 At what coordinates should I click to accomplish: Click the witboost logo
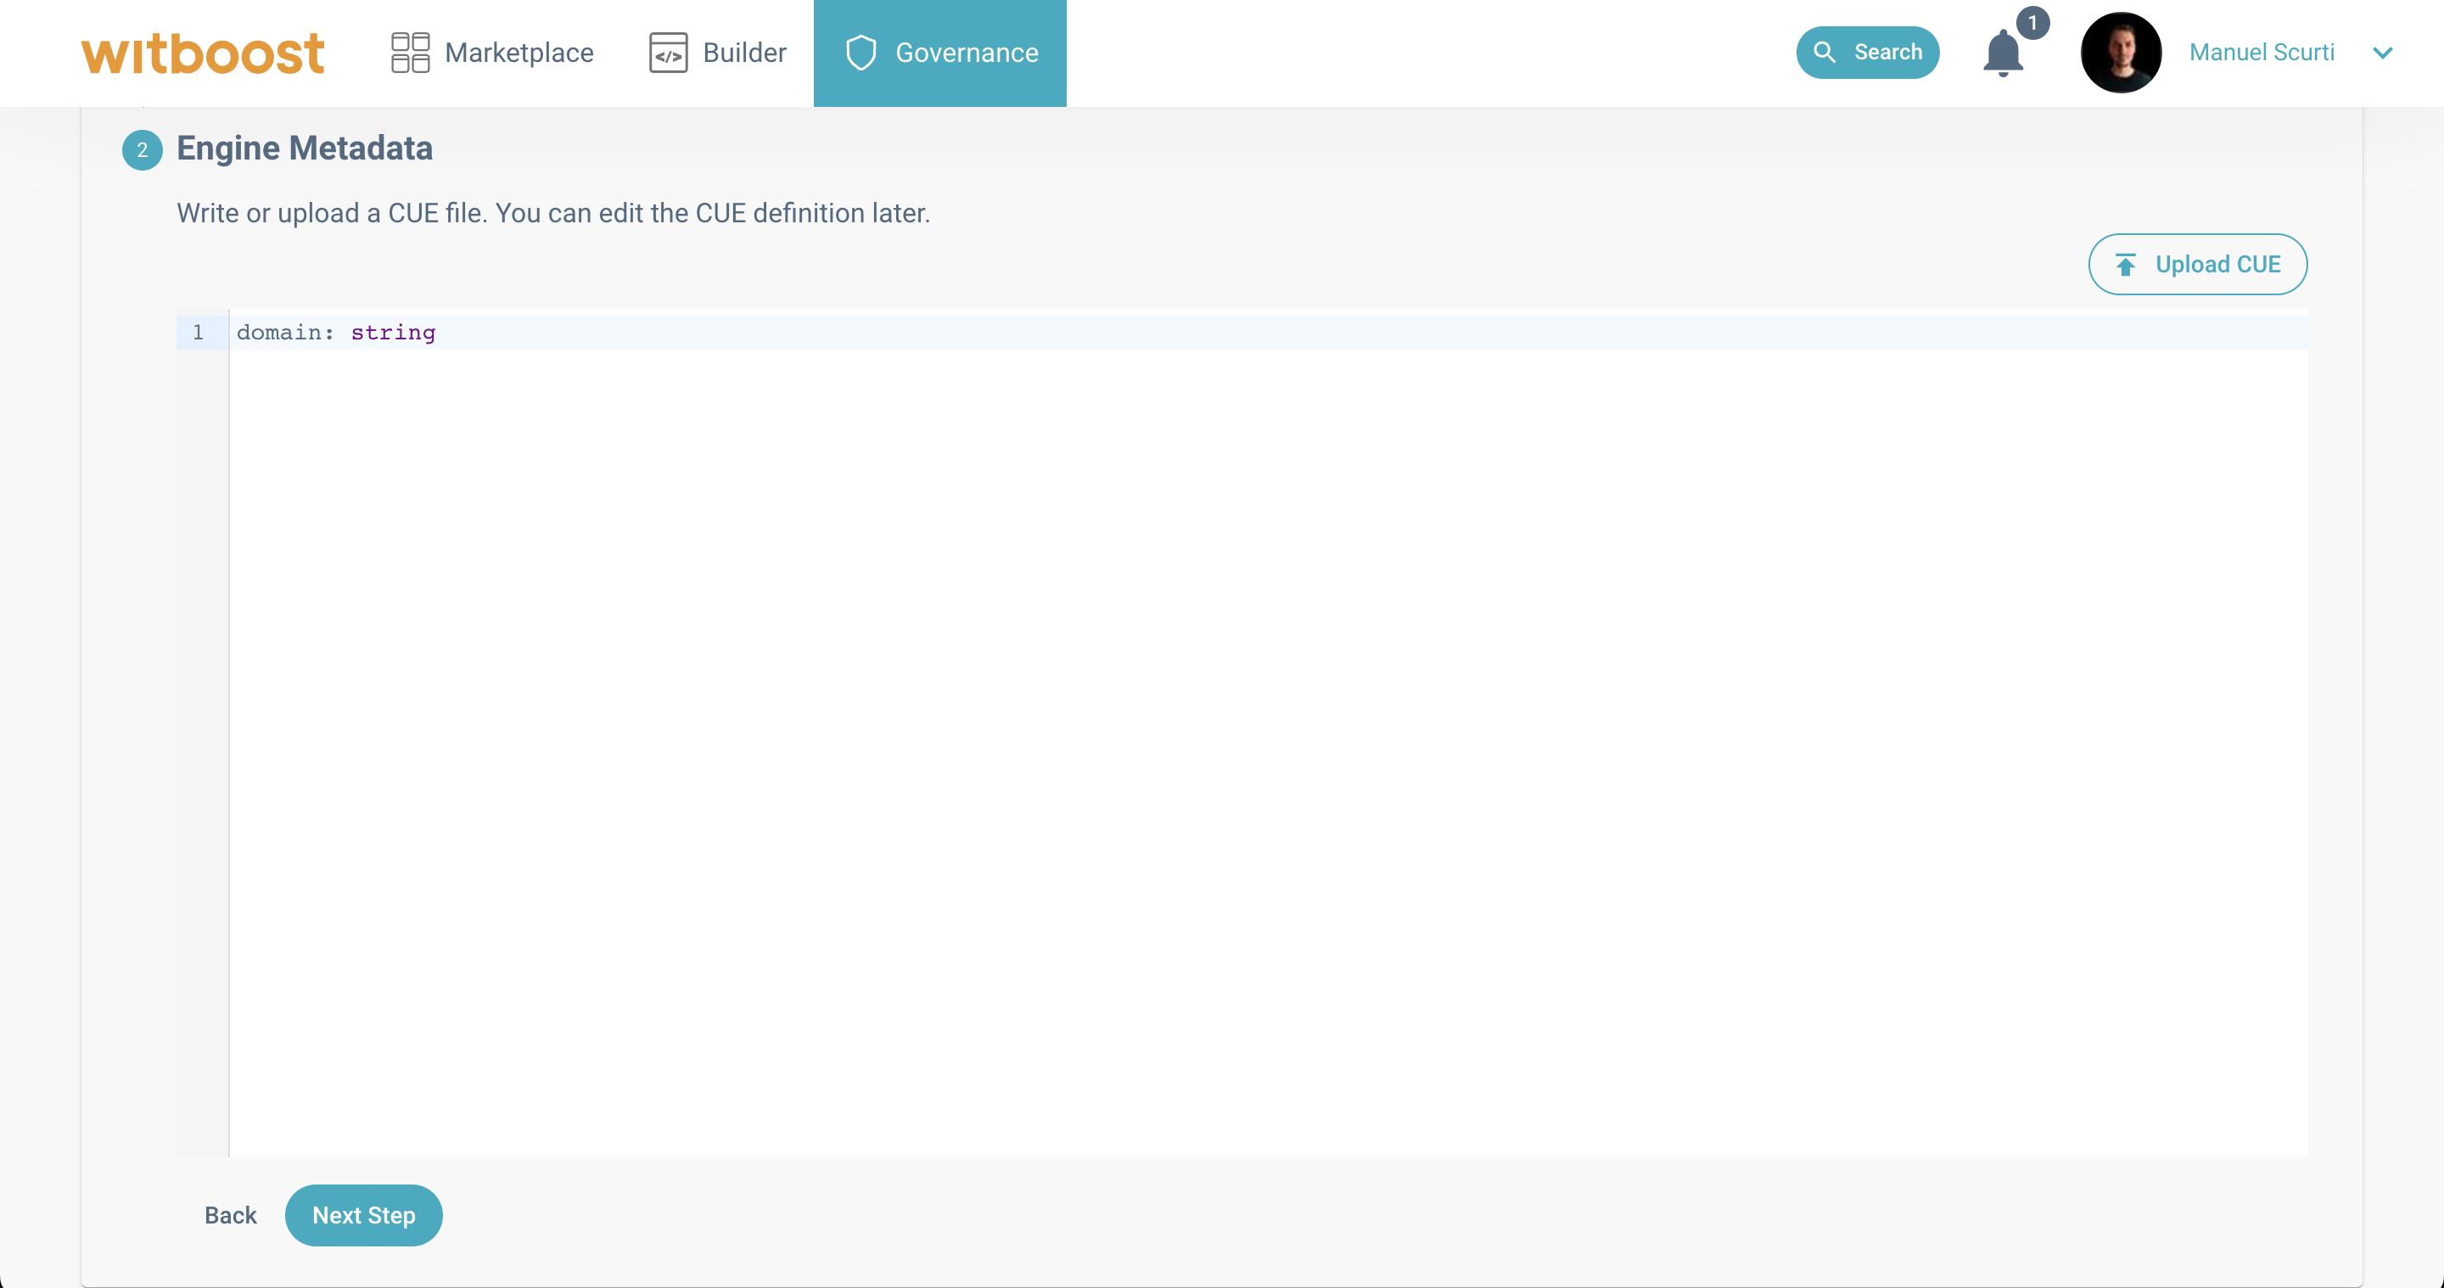(x=202, y=53)
